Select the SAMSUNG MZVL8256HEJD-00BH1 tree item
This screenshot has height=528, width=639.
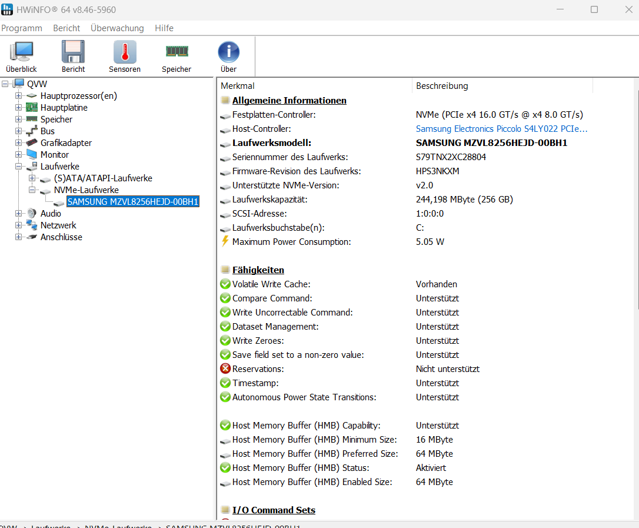[x=133, y=202]
